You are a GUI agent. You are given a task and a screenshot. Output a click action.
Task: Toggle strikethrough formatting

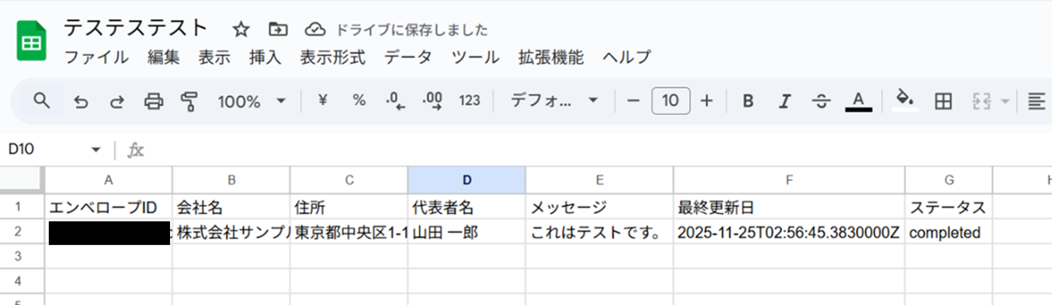(x=821, y=101)
